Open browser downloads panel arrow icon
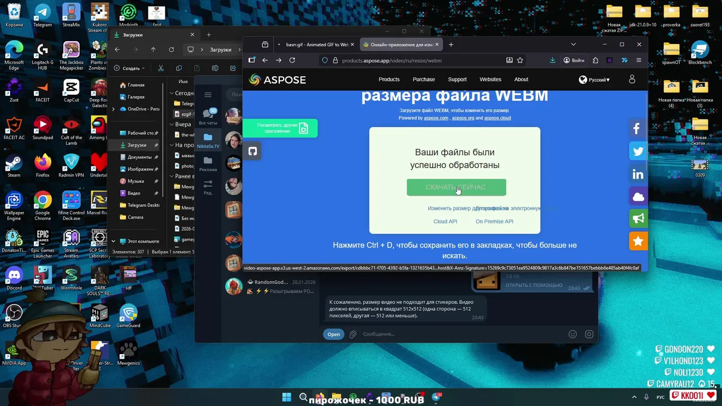This screenshot has height=406, width=722. pyautogui.click(x=552, y=60)
